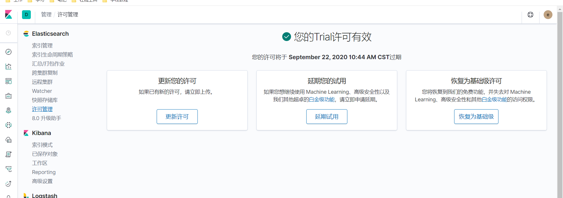The height and width of the screenshot is (198, 563).
Task: Open 已保存对象
Action: point(45,154)
